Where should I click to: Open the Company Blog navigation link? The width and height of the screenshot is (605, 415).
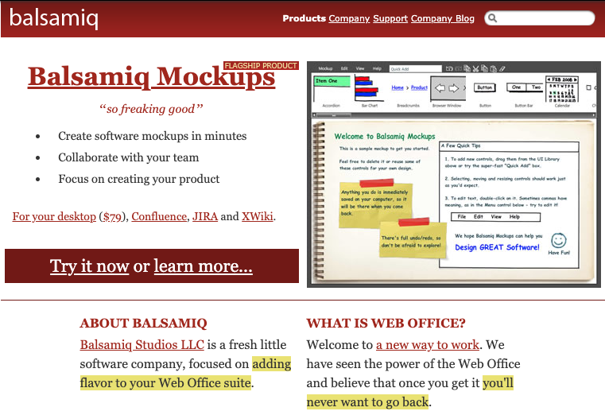pyautogui.click(x=443, y=18)
